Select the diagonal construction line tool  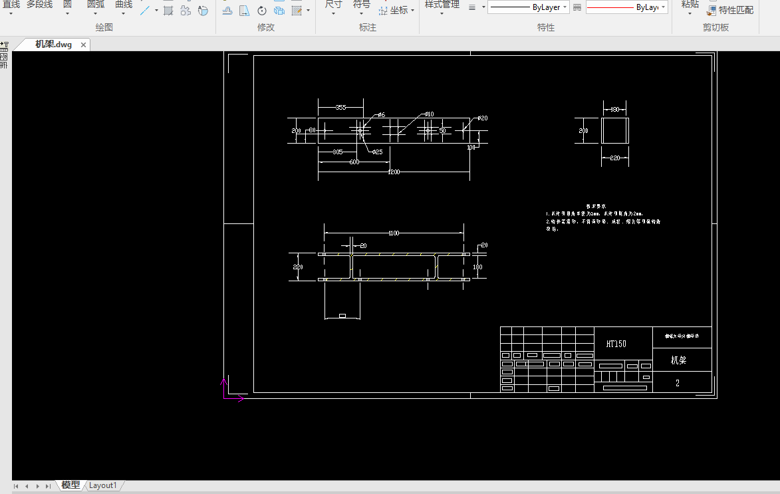145,11
